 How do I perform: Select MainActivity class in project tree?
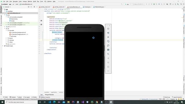[14, 19]
